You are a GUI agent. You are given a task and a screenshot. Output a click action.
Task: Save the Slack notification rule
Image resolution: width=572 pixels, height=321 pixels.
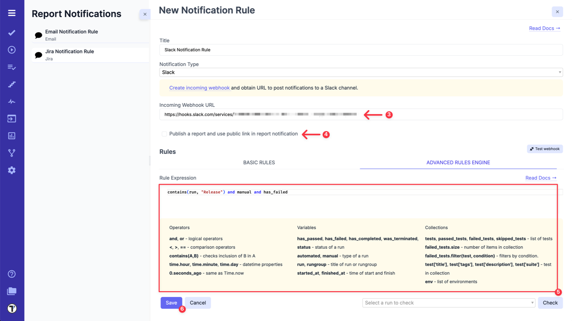(x=171, y=303)
